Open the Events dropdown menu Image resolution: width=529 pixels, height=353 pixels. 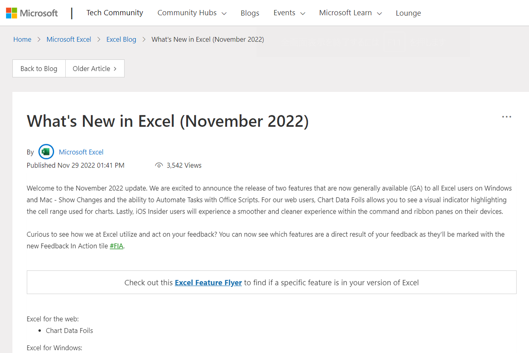[289, 13]
